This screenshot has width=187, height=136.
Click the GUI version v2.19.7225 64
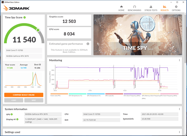coord(101,120)
